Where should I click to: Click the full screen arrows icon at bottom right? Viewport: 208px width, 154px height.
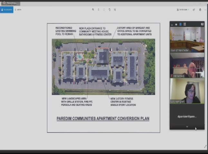(x=205, y=146)
